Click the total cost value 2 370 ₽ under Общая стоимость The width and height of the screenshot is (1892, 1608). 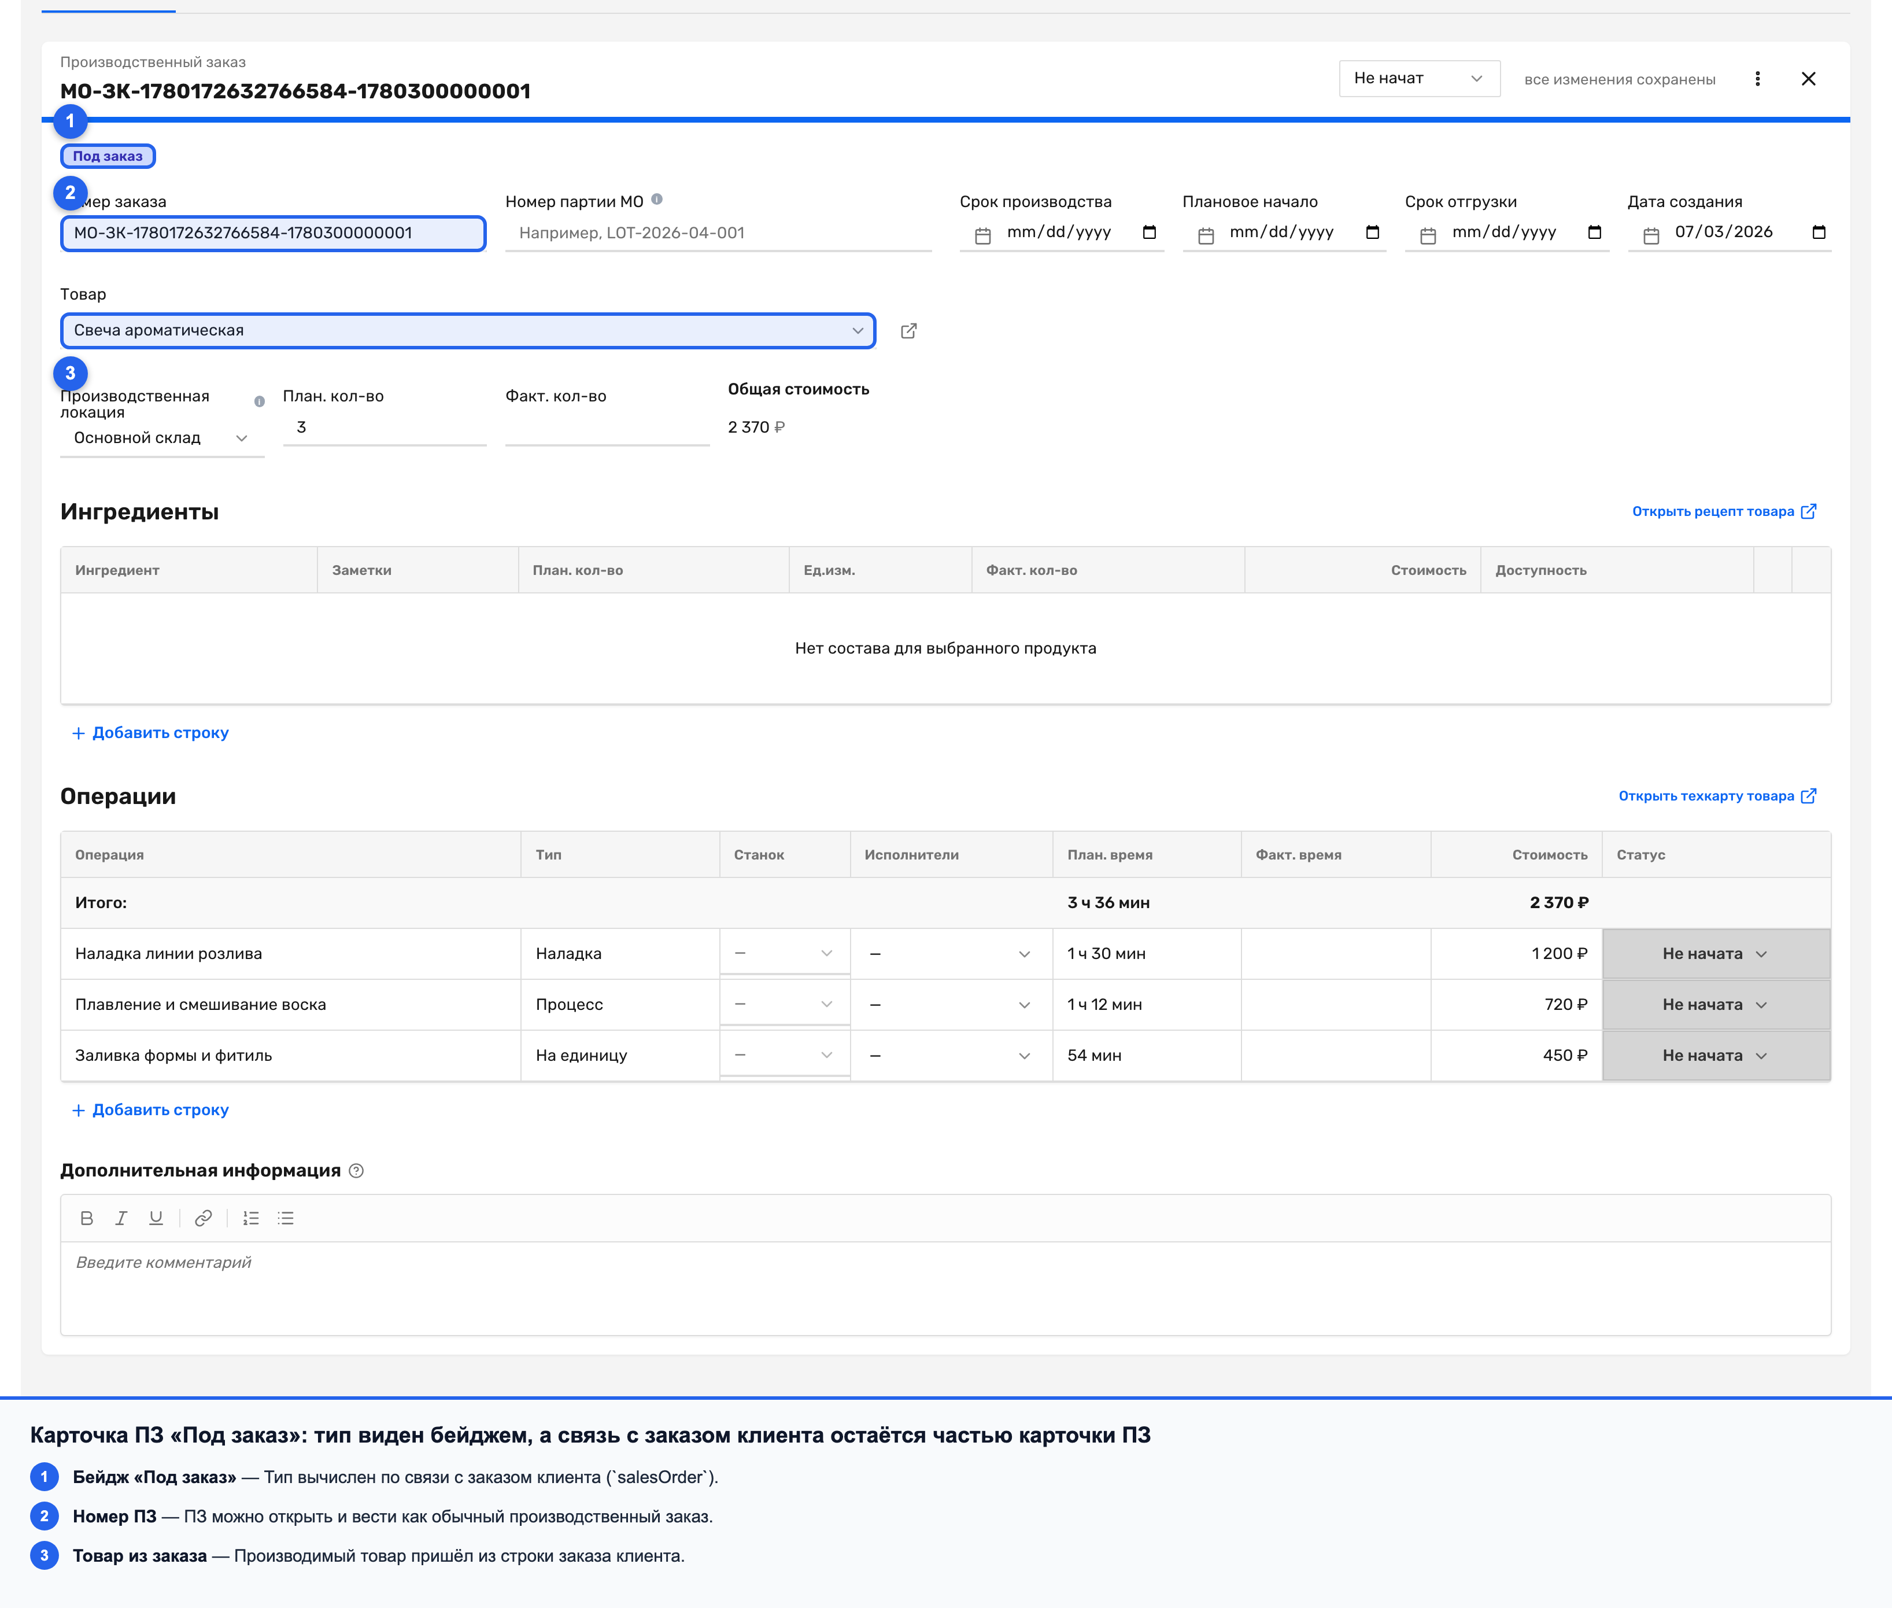pos(756,427)
